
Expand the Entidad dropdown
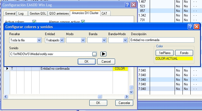(x=62, y=40)
